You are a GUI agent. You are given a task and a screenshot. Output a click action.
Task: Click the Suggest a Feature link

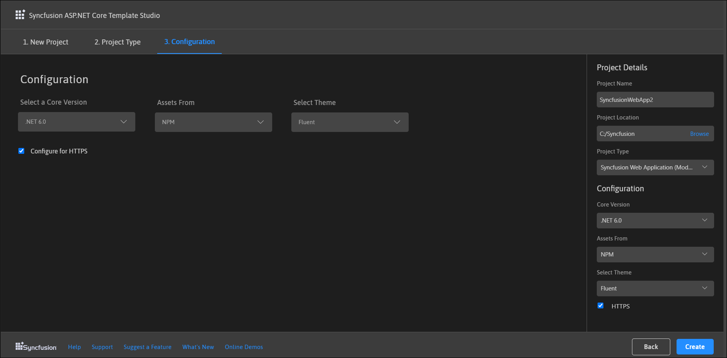point(147,347)
